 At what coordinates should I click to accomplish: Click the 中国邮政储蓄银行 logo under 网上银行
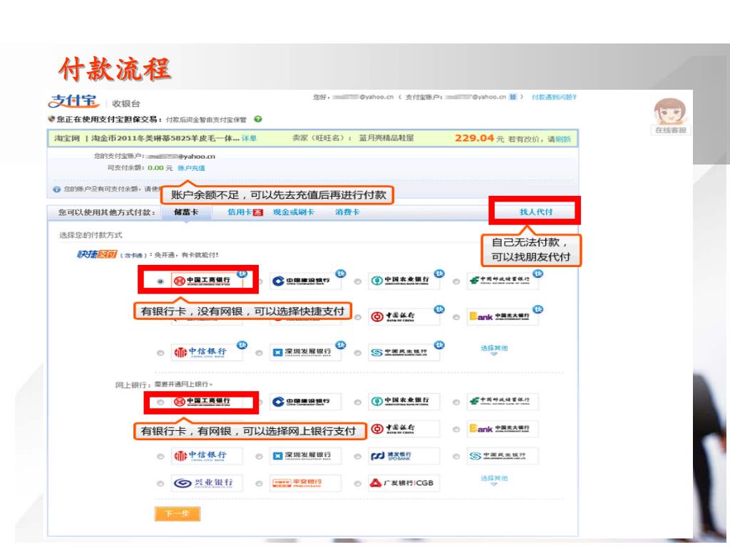(503, 402)
